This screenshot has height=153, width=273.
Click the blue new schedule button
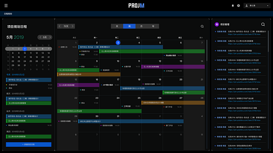click(29, 144)
